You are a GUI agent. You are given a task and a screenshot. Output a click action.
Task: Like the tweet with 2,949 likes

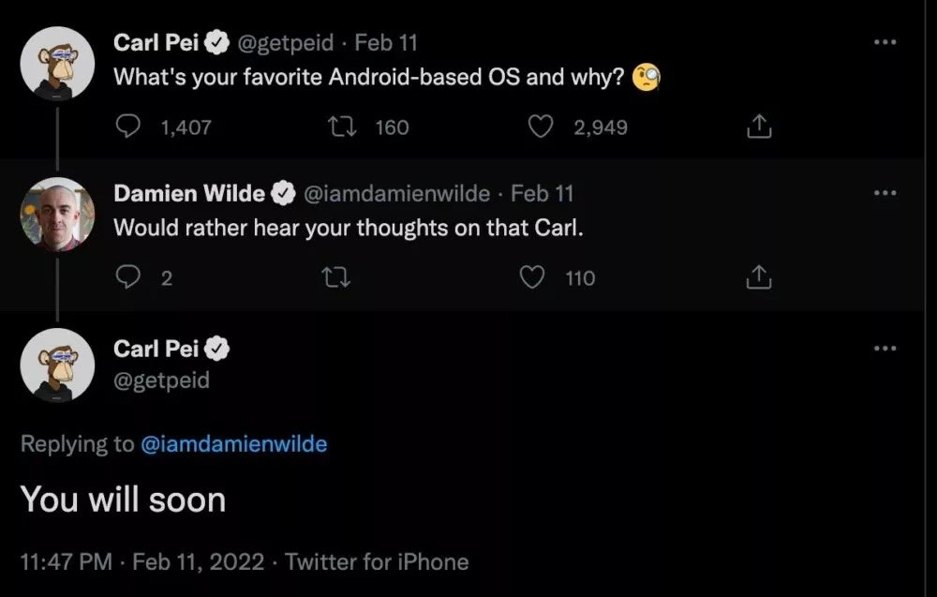(x=542, y=127)
